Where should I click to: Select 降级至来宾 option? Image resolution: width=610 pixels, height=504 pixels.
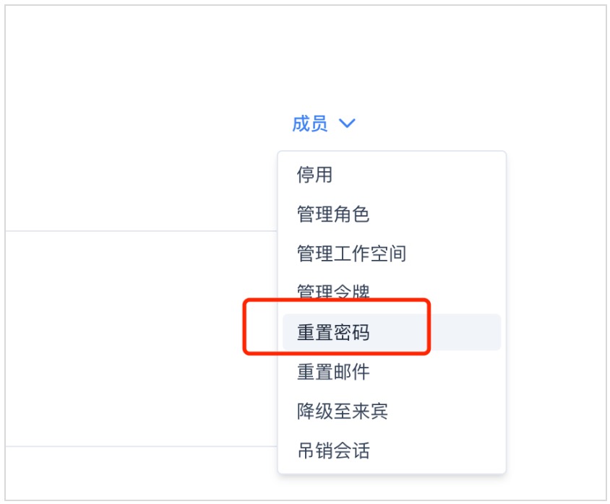pyautogui.click(x=342, y=412)
